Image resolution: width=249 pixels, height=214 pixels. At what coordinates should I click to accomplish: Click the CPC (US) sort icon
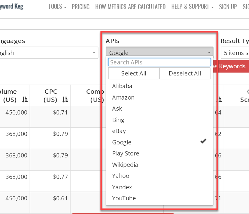(65, 100)
